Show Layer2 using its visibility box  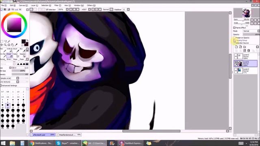click(x=236, y=69)
